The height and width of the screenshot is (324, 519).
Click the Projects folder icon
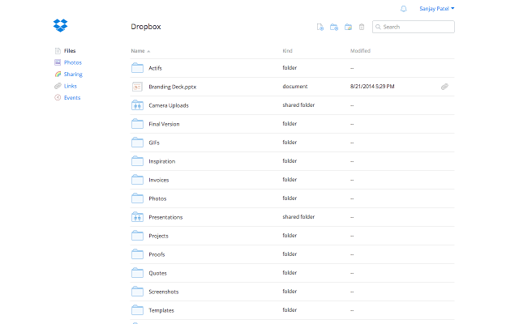pos(137,236)
